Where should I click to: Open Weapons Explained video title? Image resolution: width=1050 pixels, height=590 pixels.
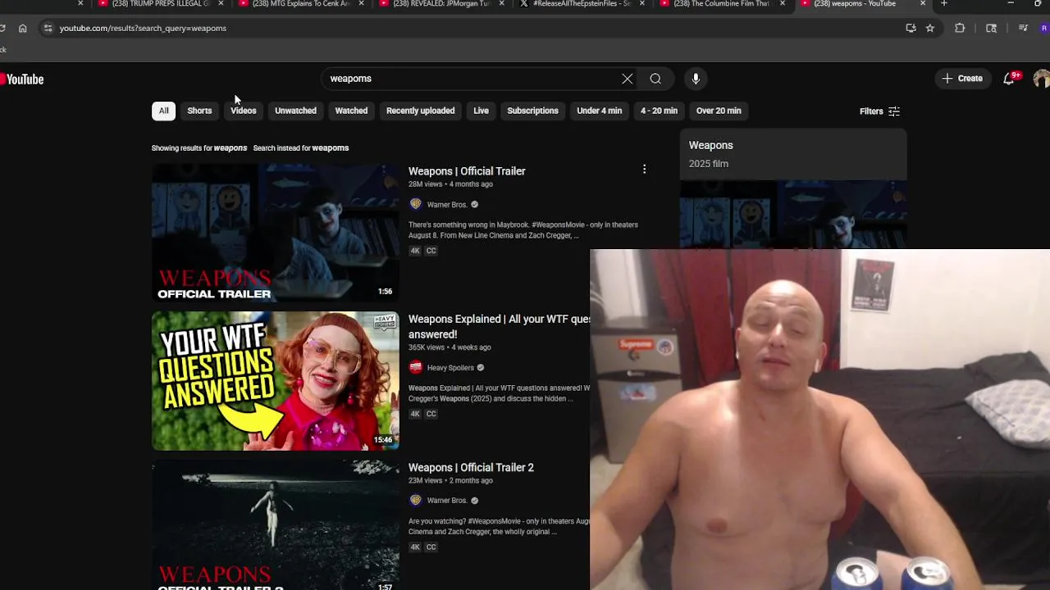(x=499, y=326)
